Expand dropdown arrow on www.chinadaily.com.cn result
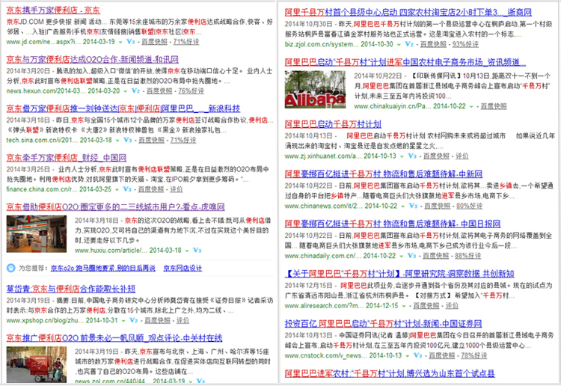561x386 pixels. pyautogui.click(x=402, y=256)
